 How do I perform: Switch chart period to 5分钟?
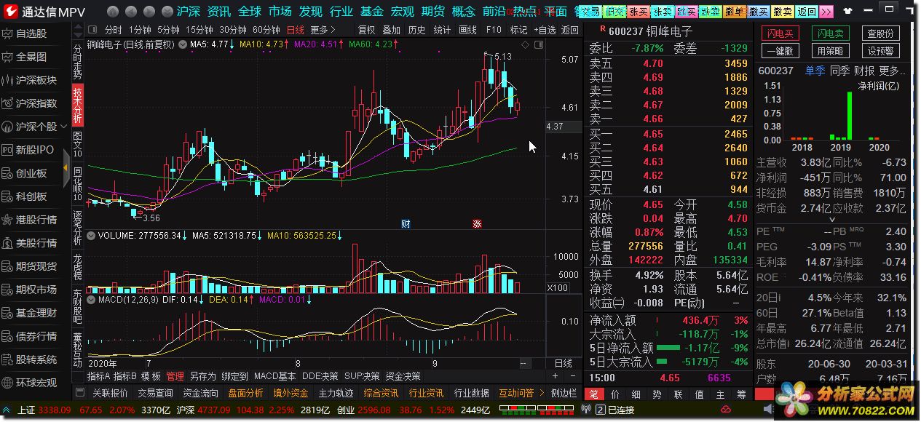pos(168,30)
